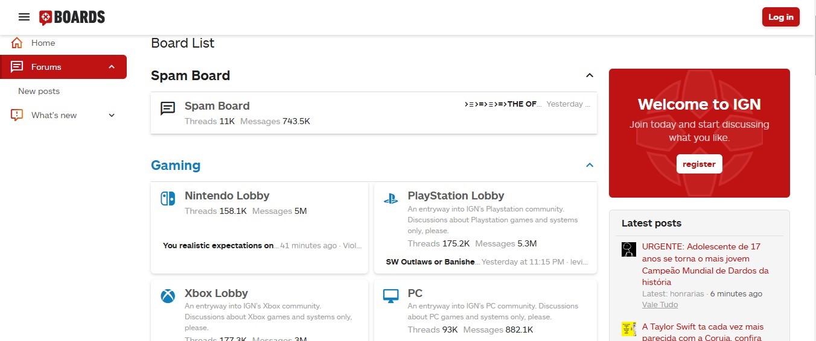Screen dimensions: 816x341
Task: Click the Home house icon in the sidebar
Action: pyautogui.click(x=17, y=43)
